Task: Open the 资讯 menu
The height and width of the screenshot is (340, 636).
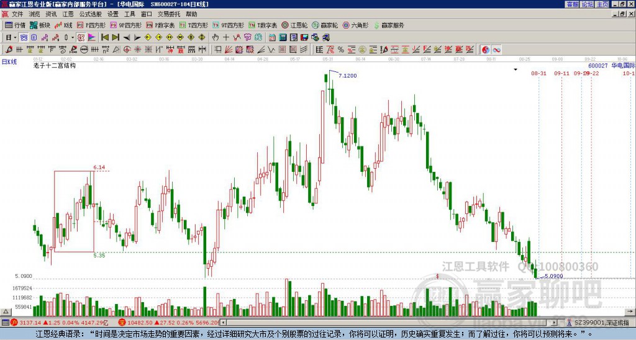Action: [51, 14]
